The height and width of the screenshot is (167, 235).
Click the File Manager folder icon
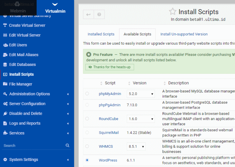tap(5, 84)
